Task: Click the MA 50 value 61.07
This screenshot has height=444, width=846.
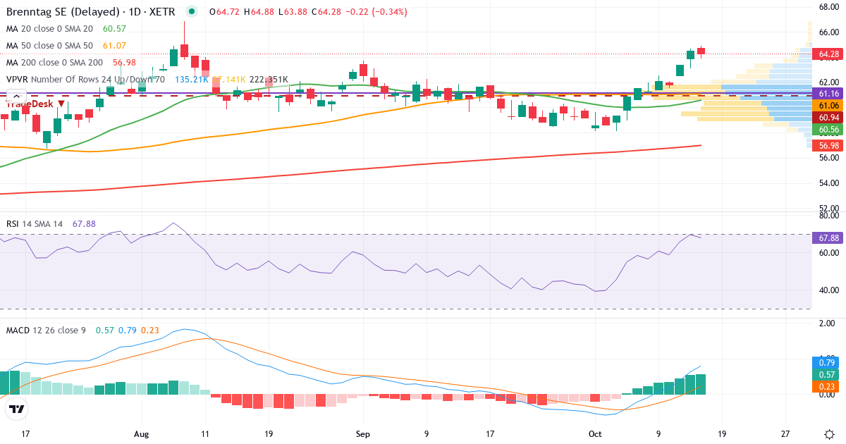Action: point(114,45)
